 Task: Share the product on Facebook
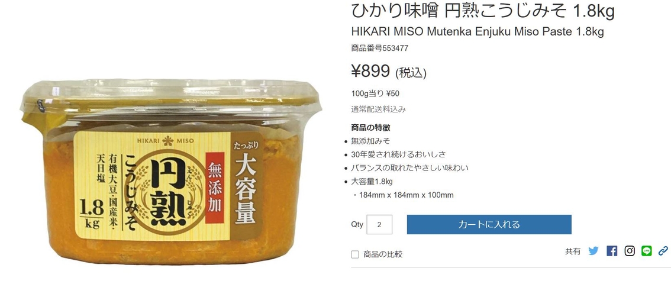(612, 251)
